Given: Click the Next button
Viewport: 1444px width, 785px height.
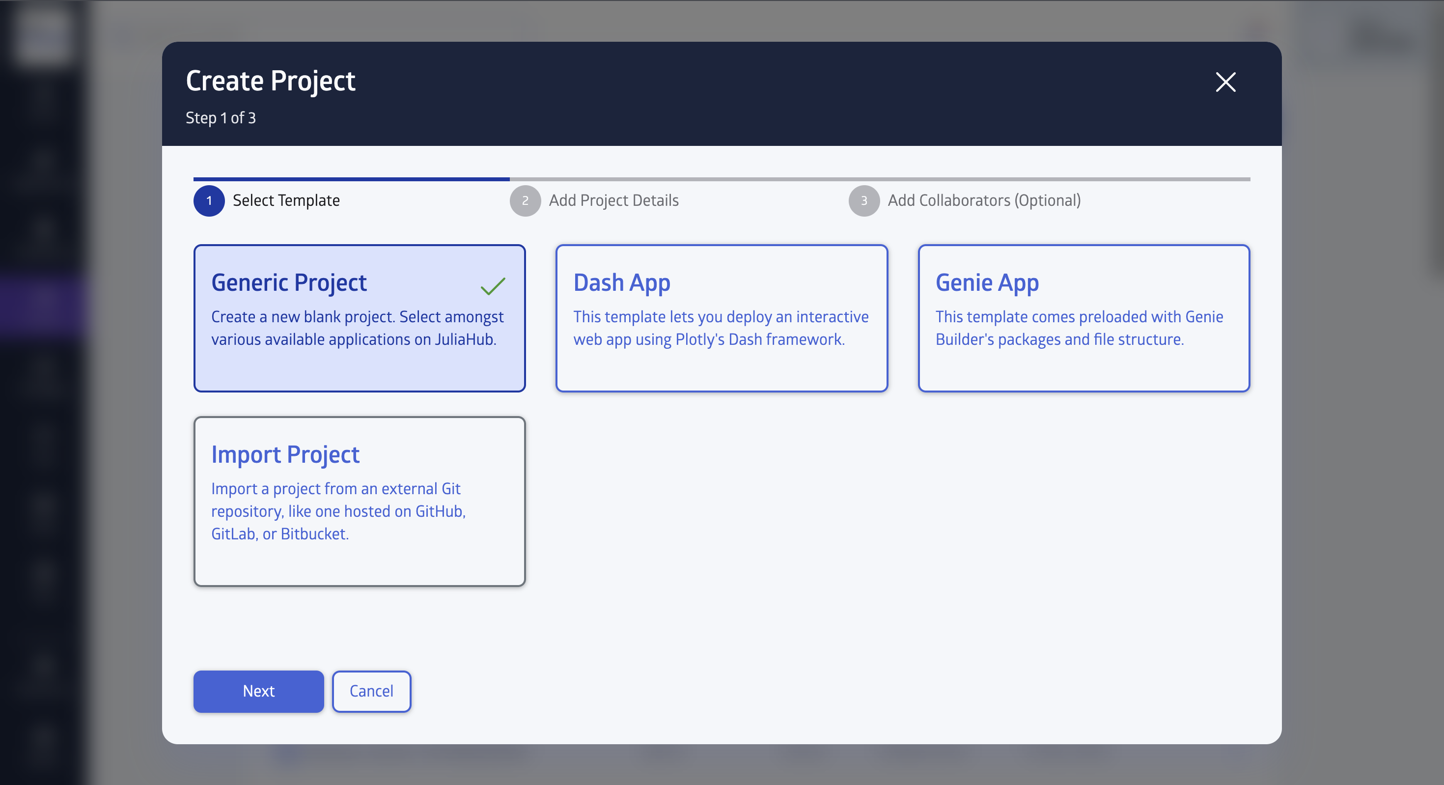Looking at the screenshot, I should tap(258, 691).
